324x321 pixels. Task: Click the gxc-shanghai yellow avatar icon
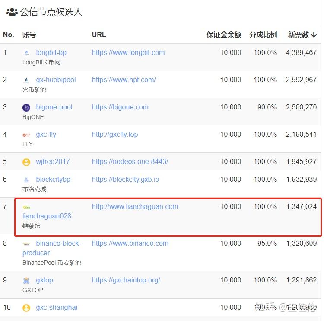click(x=26, y=308)
